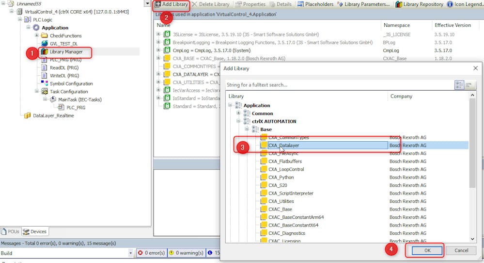The width and height of the screenshot is (484, 263).
Task: Click the 3SLicense library icon
Action: (167, 34)
